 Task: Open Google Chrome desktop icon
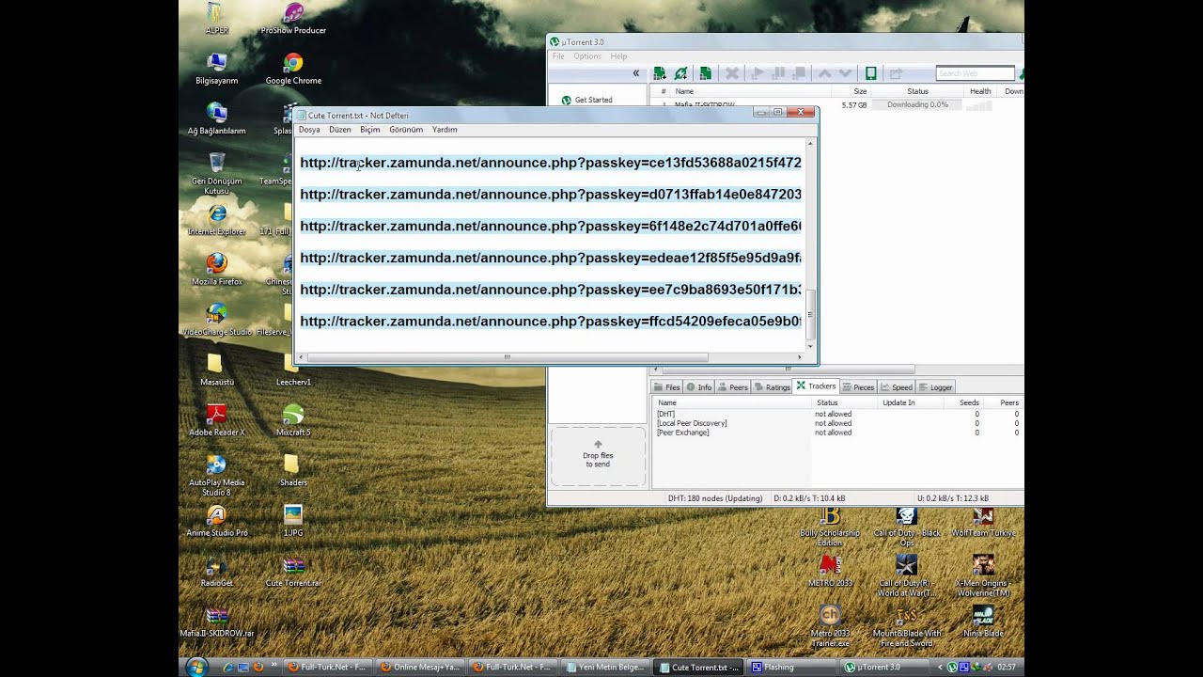293,69
